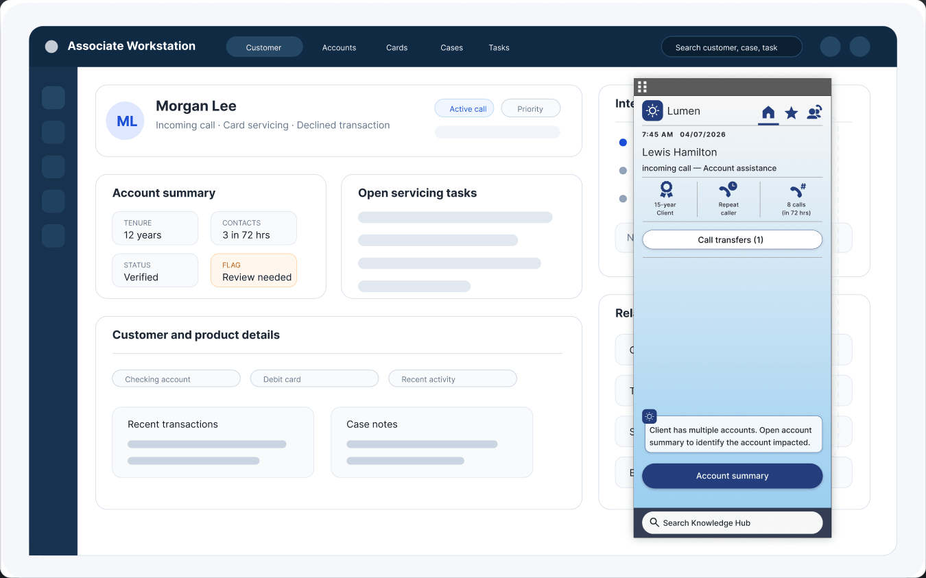Click the small sun icon above the multiple-accounts message

[x=650, y=416]
